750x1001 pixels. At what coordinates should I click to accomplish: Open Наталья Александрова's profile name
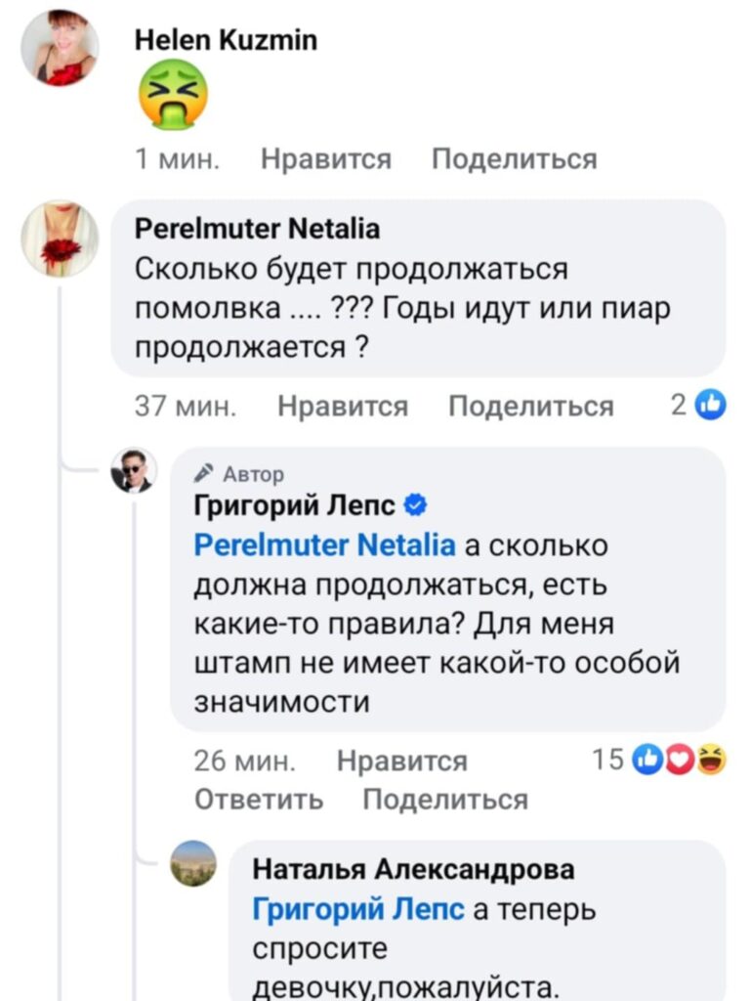click(x=413, y=868)
